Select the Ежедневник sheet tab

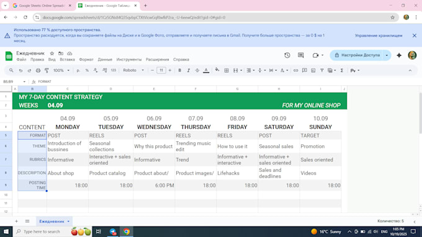[52, 221]
